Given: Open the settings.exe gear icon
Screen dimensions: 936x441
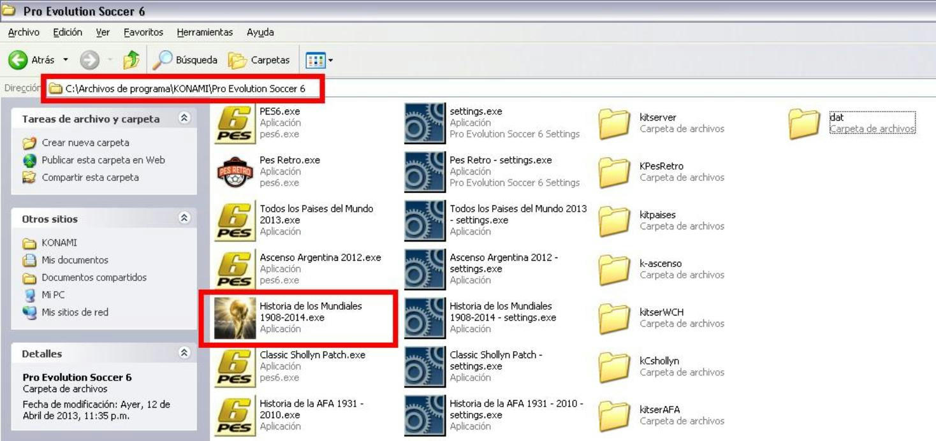Looking at the screenshot, I should (x=425, y=123).
